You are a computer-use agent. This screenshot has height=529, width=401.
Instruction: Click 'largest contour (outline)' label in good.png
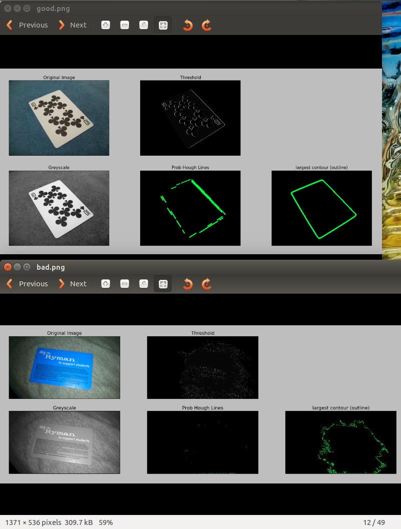click(x=322, y=167)
